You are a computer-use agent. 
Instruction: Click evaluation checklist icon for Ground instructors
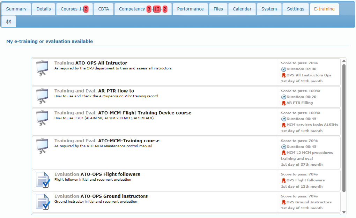coord(43,202)
